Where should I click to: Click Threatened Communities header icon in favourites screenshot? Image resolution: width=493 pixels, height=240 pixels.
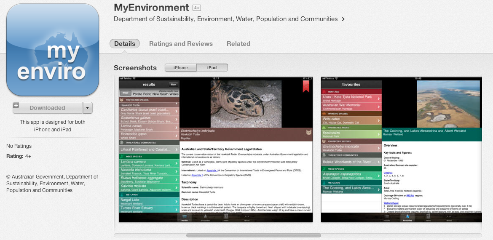pyautogui.click(x=324, y=155)
